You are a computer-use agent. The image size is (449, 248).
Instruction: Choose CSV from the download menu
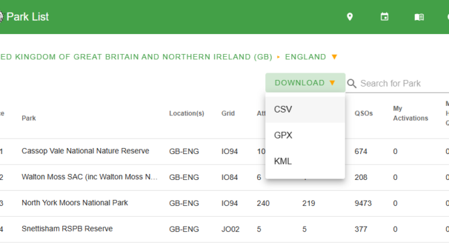tap(305, 109)
